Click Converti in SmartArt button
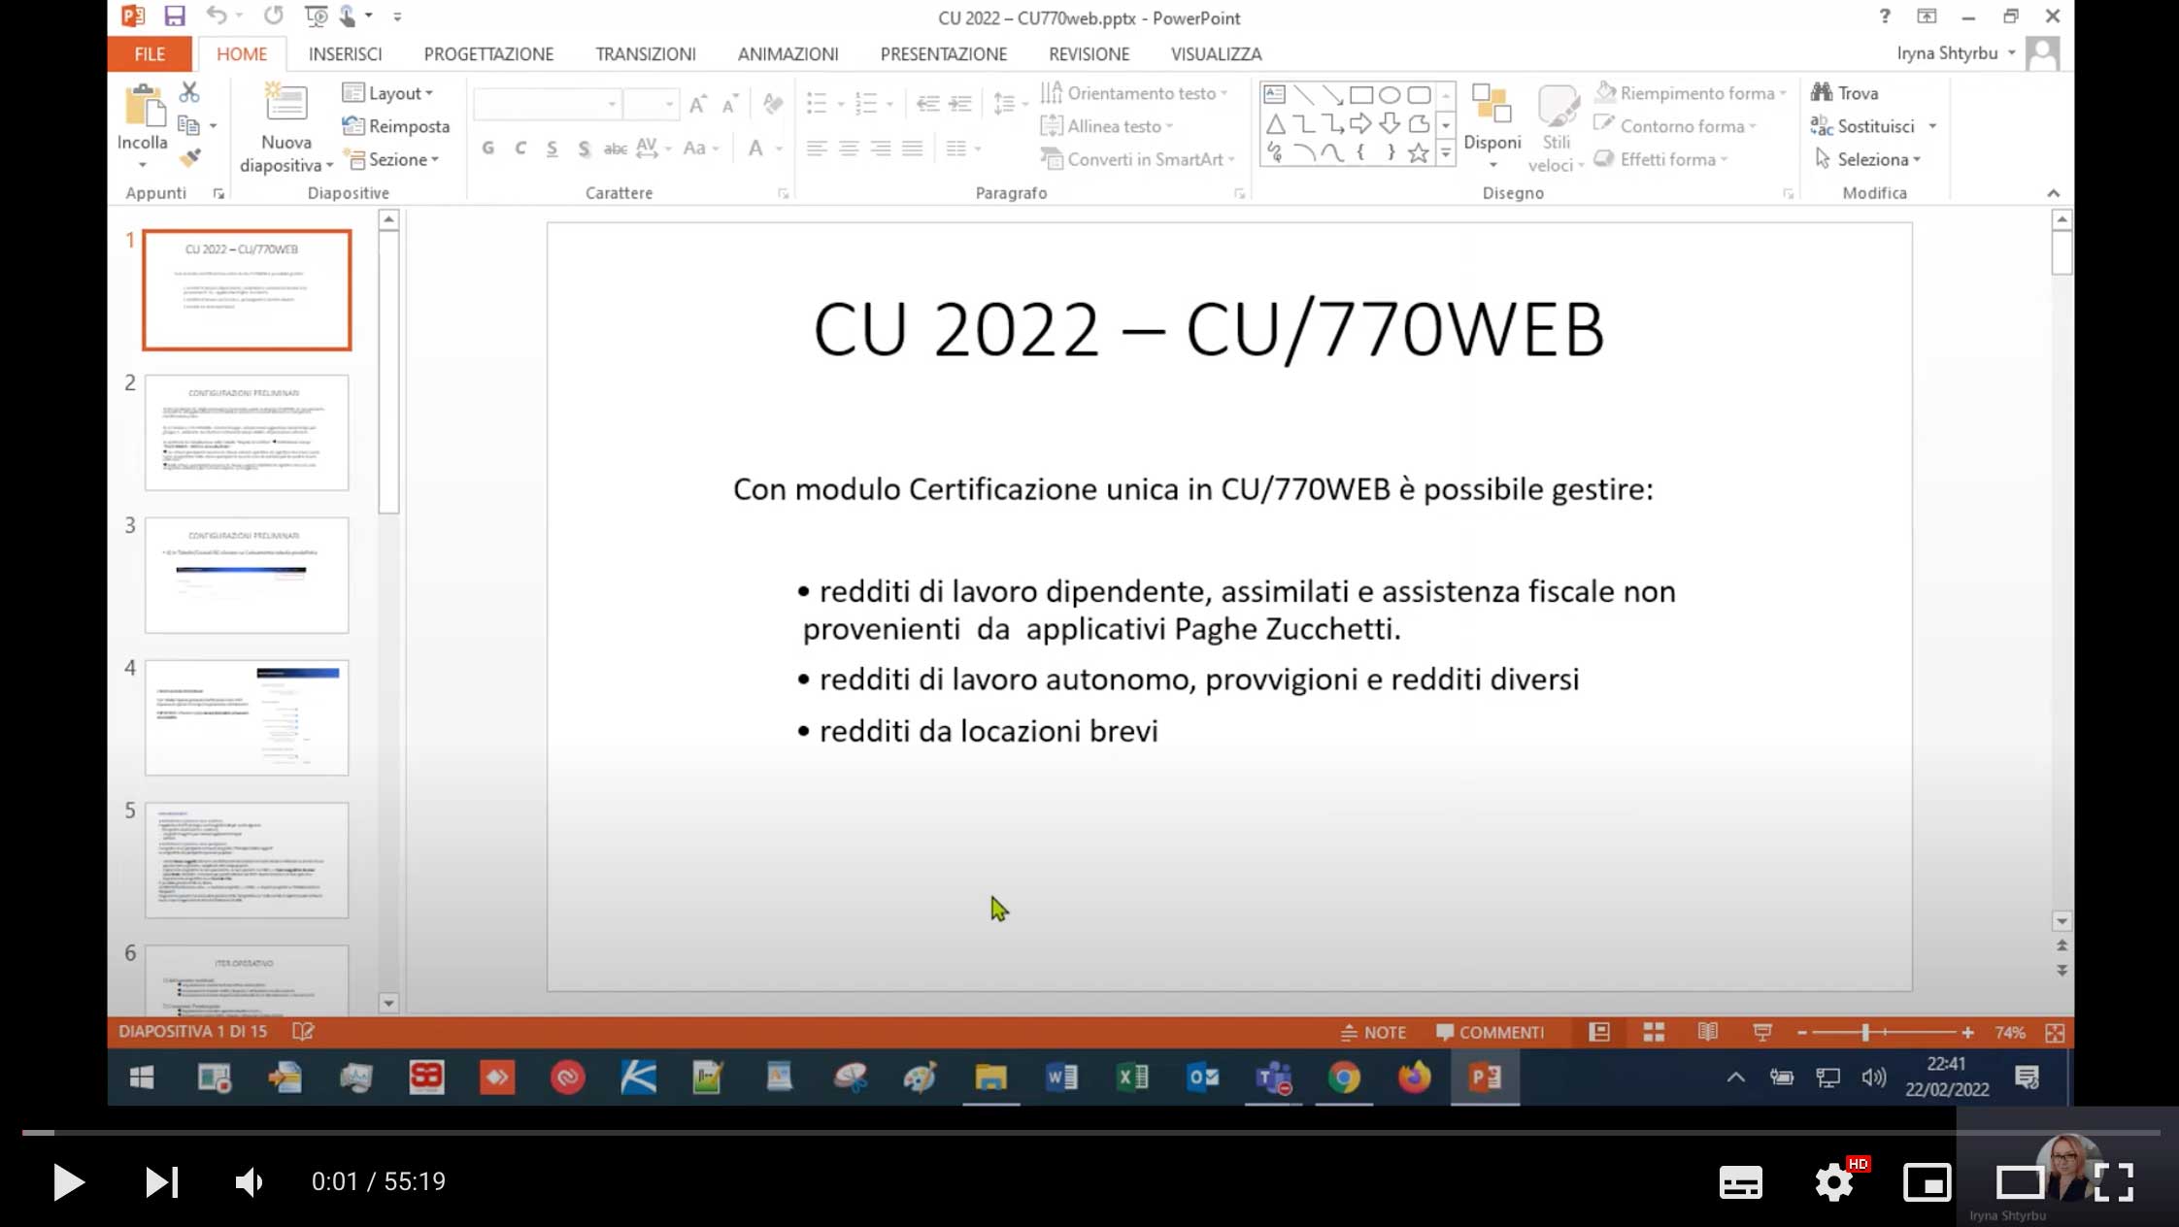This screenshot has height=1227, width=2179. (1137, 159)
